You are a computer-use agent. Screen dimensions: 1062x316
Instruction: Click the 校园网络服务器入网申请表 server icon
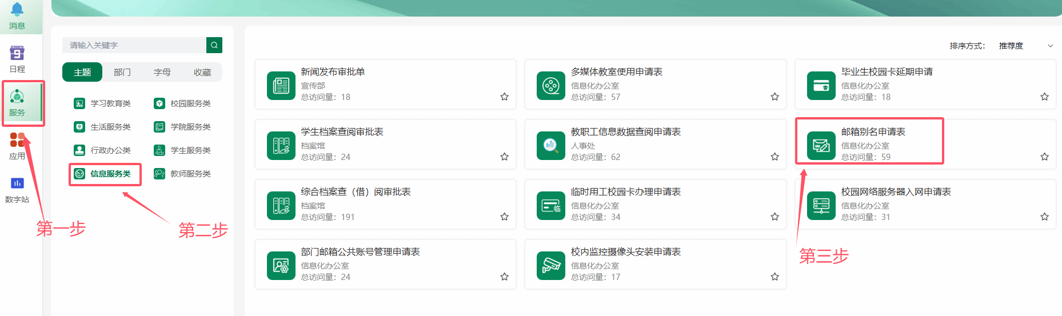pyautogui.click(x=821, y=205)
